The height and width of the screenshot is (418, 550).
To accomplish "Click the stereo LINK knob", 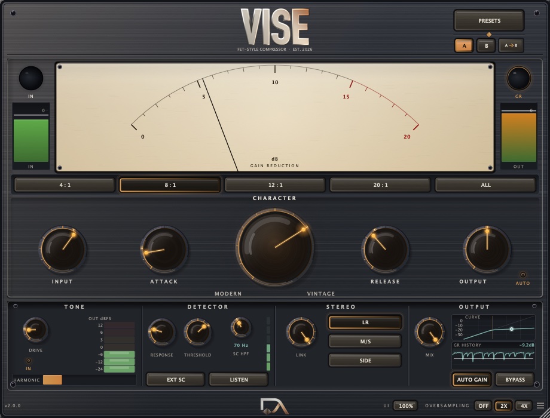I will (301, 332).
